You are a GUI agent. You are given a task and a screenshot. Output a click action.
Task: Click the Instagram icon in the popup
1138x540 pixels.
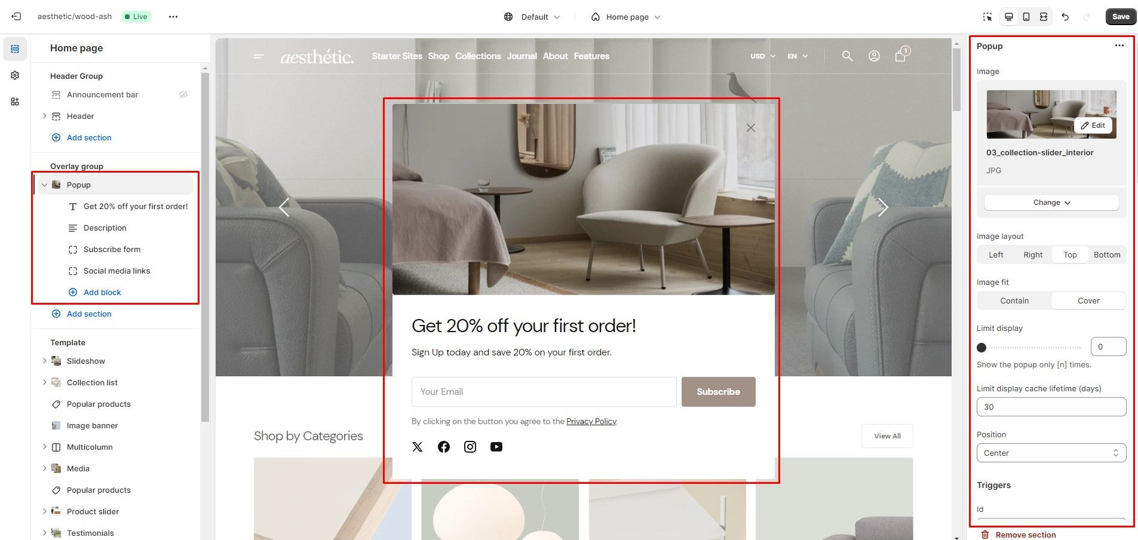point(470,447)
